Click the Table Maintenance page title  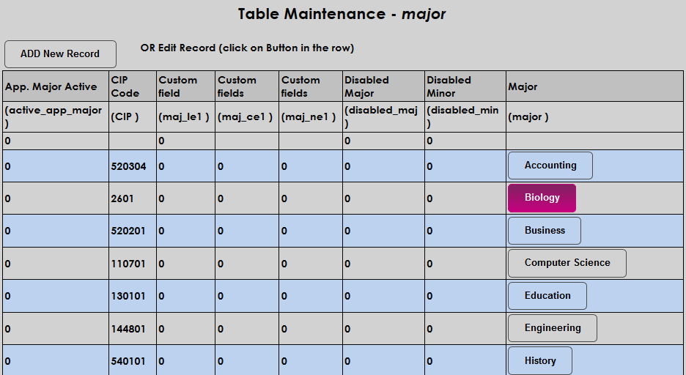coord(342,14)
